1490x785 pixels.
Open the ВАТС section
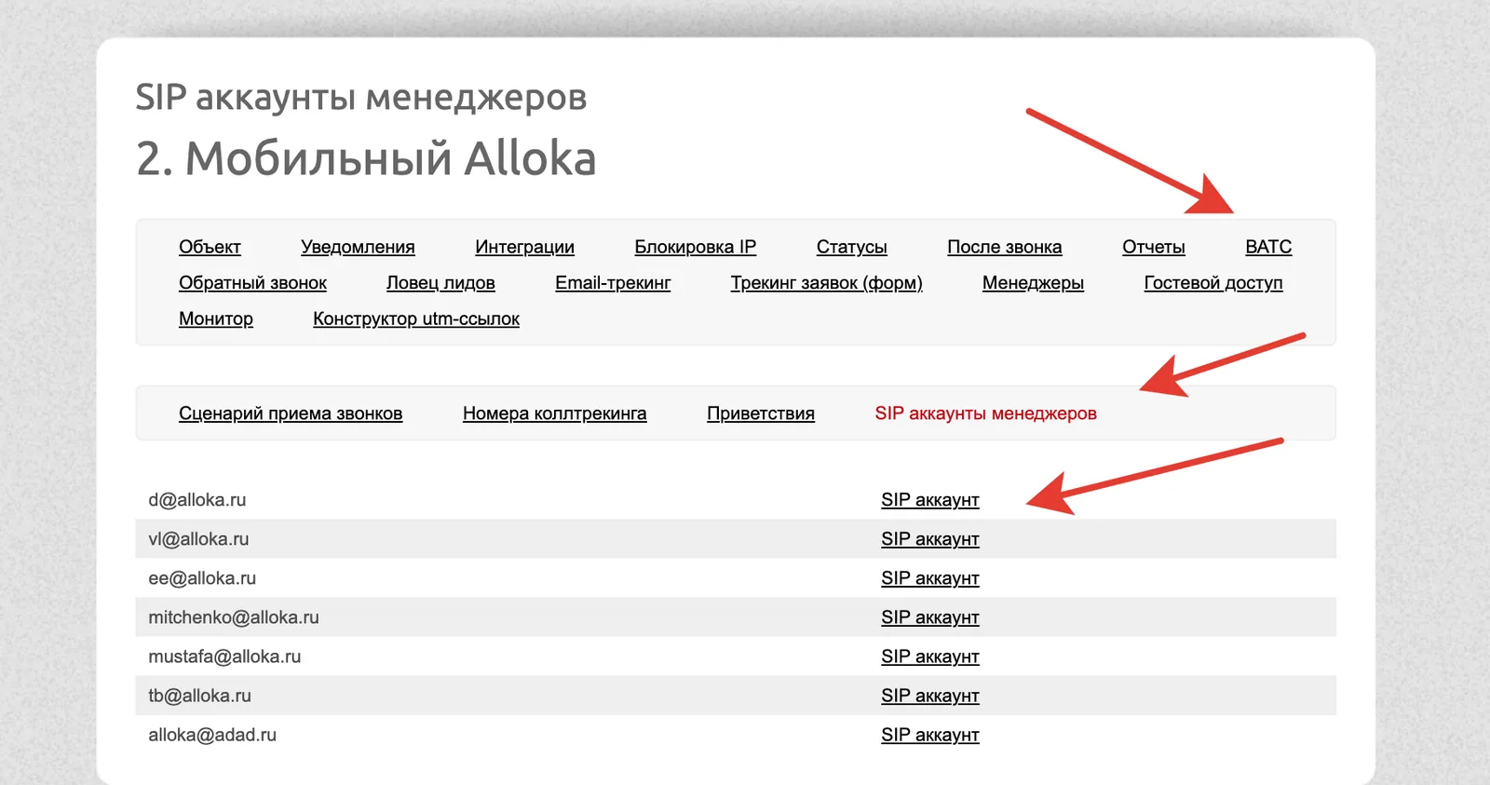click(1268, 247)
